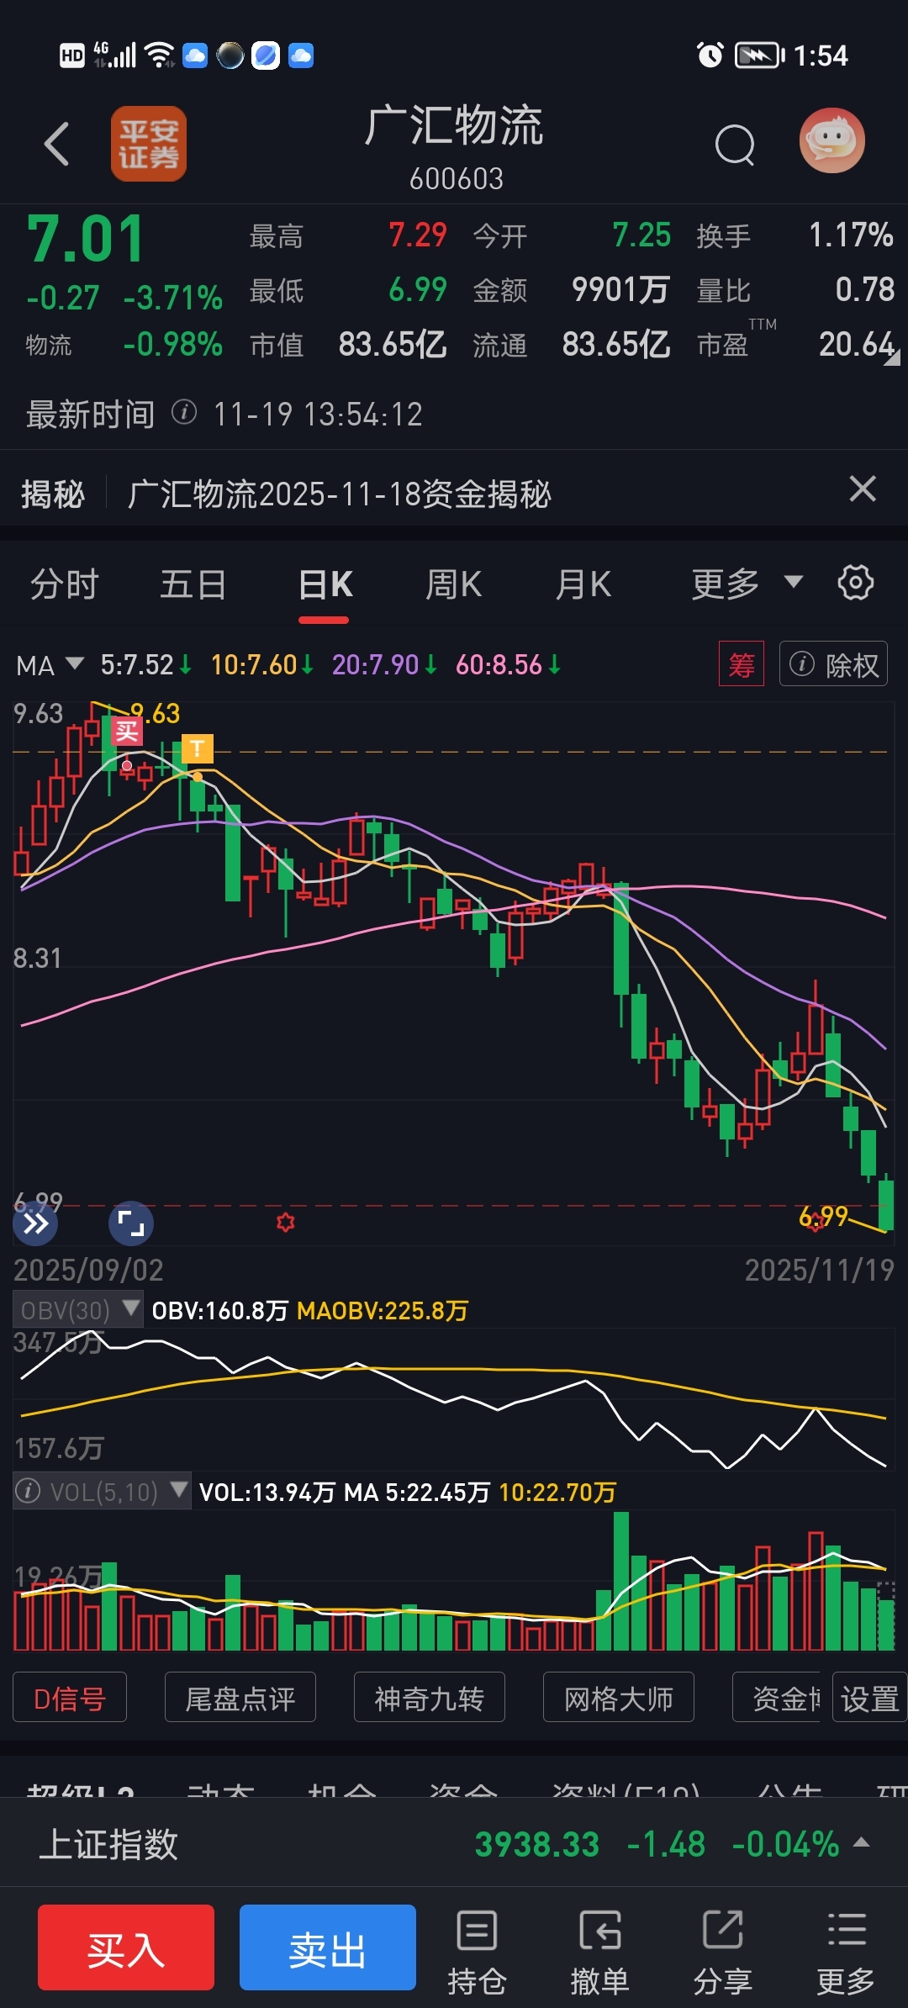Open the 更多 menu icon in bottom bar
The width and height of the screenshot is (908, 2008).
[x=846, y=1952]
